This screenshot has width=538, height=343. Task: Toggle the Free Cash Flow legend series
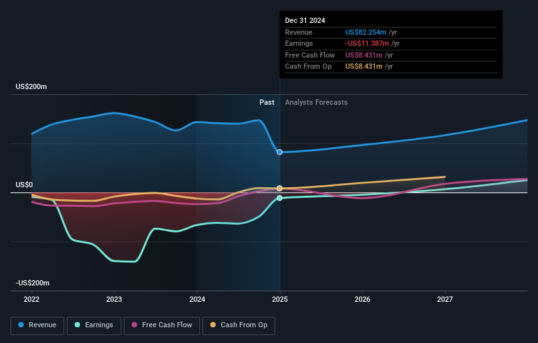click(x=162, y=325)
